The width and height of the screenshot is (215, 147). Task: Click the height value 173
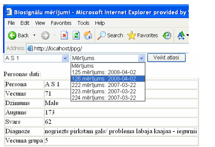pos(50,113)
